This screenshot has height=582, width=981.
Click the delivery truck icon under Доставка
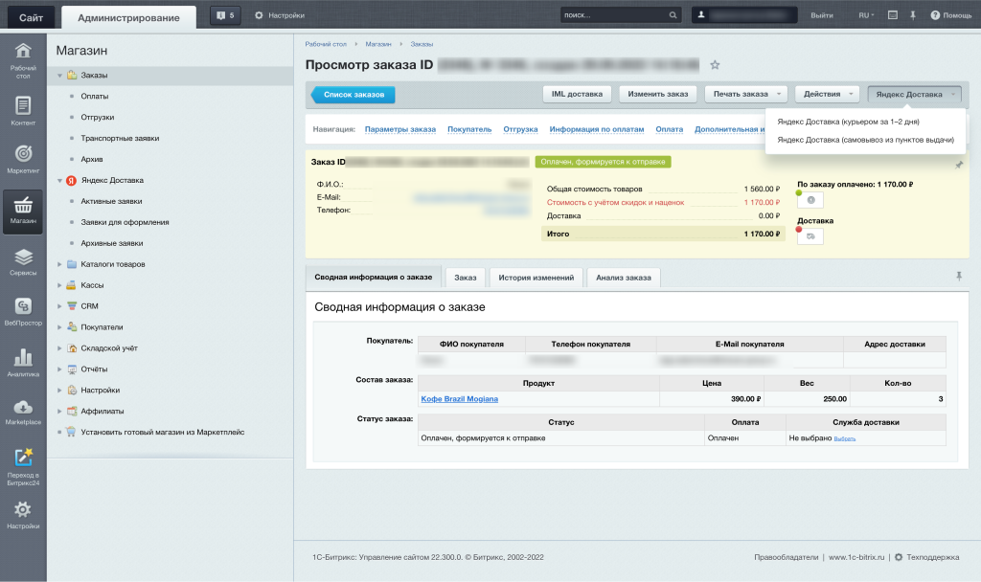[810, 236]
